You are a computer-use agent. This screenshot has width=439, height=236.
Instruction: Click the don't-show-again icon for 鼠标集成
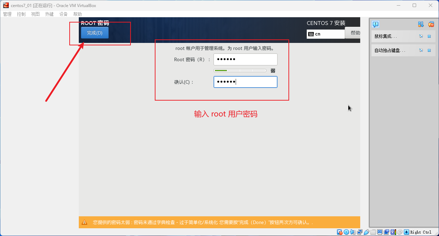pos(421,36)
